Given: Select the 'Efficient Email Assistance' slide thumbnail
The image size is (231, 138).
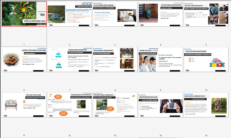Looking at the screenshot, I should (115, 105).
